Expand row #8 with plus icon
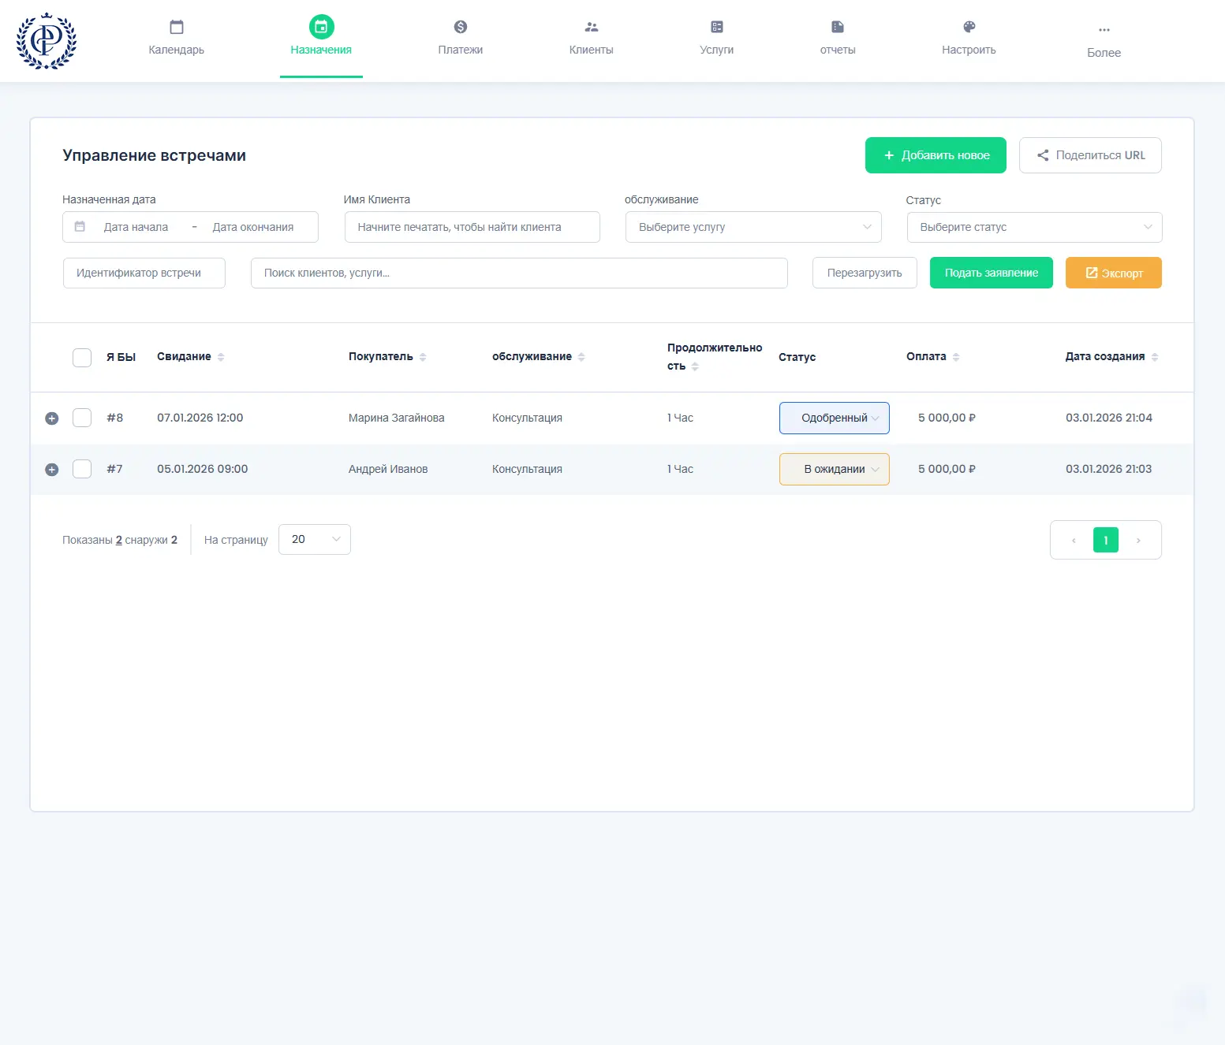Image resolution: width=1225 pixels, height=1045 pixels. pos(52,418)
